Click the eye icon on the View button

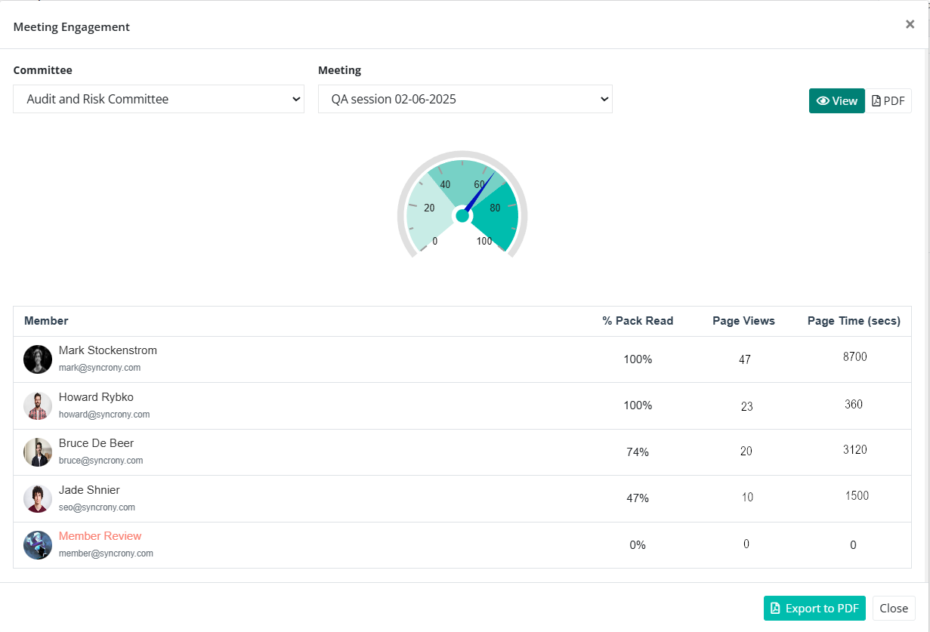pos(823,100)
